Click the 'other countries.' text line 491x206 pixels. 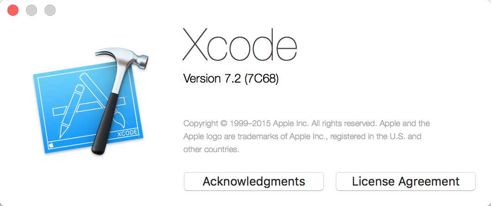(211, 149)
